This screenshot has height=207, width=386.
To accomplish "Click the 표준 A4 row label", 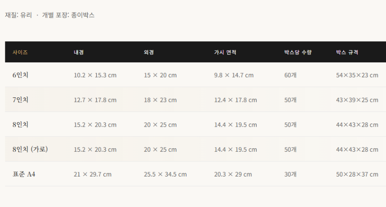I will click(x=24, y=174).
